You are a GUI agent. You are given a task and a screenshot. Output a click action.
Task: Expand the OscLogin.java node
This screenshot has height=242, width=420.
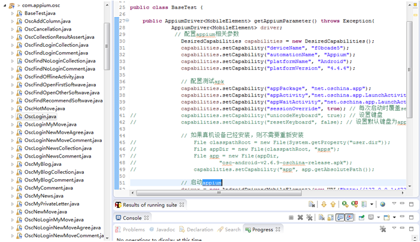tap(13, 117)
